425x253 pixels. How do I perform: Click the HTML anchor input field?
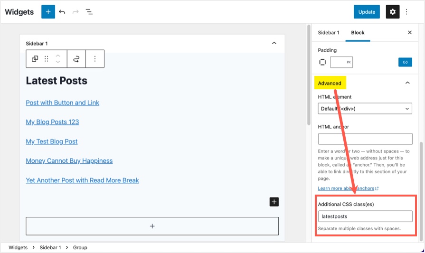coord(365,139)
